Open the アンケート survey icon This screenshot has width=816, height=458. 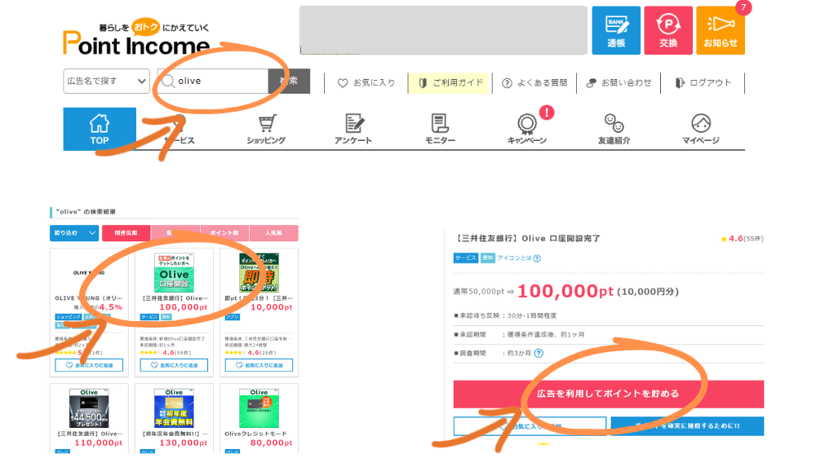pos(353,129)
